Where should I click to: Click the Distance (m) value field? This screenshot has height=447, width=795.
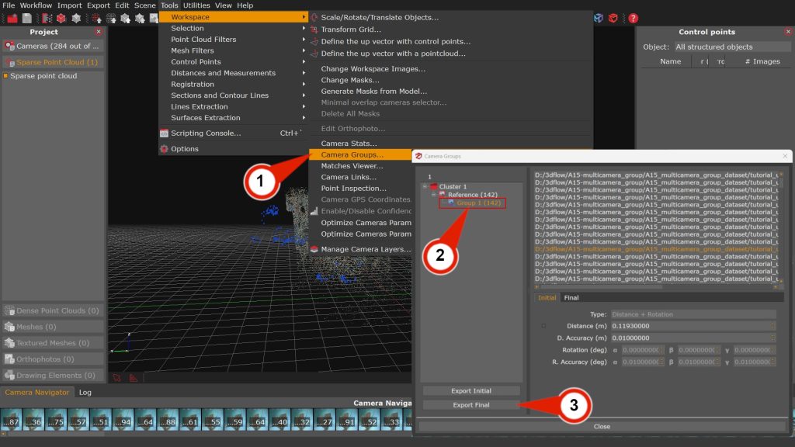coord(693,326)
